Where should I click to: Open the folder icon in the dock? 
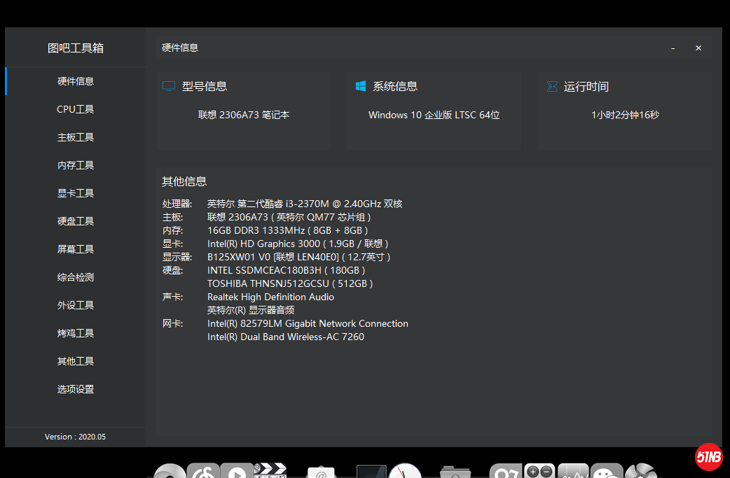(455, 472)
